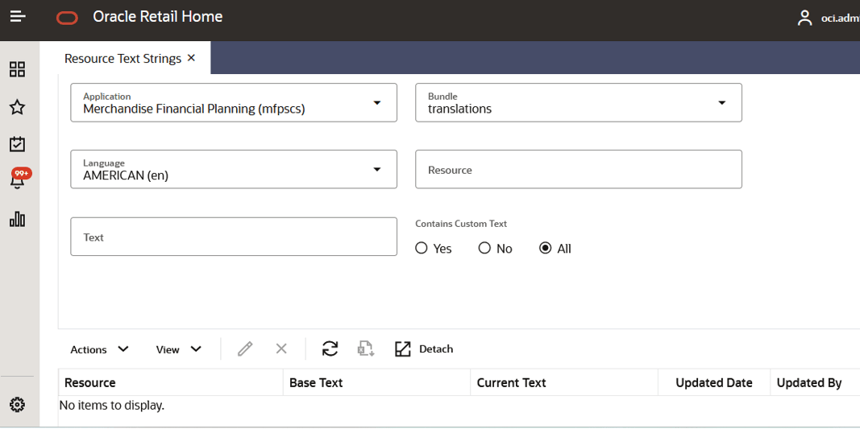
Task: Expand the Actions menu
Action: click(x=99, y=349)
